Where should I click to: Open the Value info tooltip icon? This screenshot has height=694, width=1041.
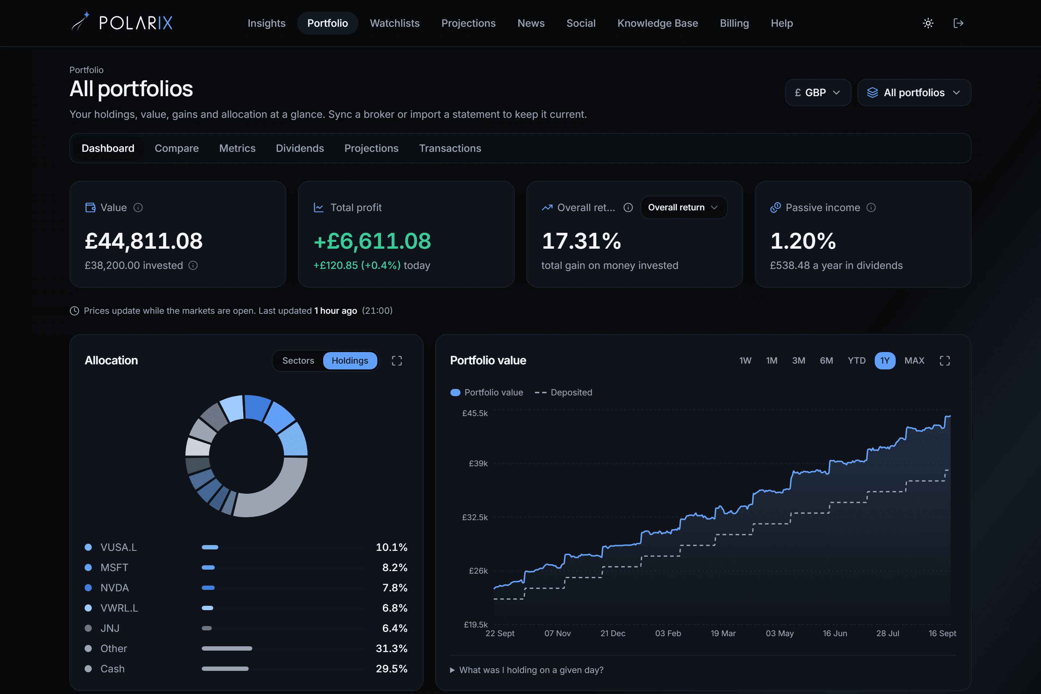(x=138, y=207)
